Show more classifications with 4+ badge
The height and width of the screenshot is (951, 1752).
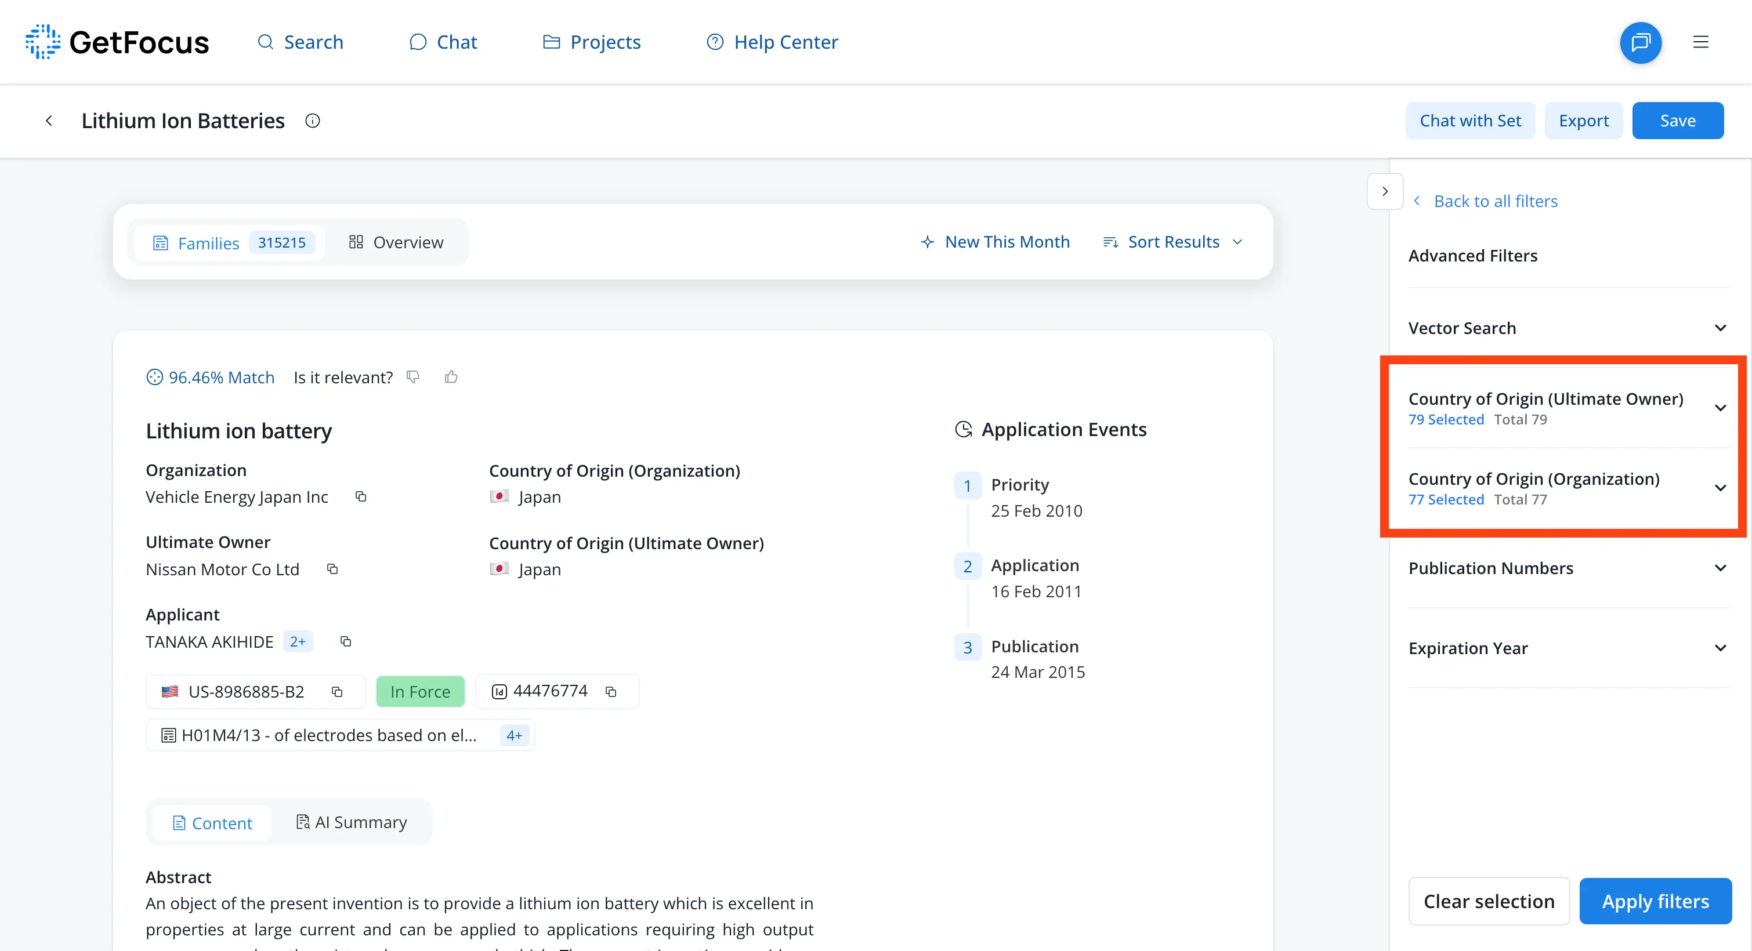(x=514, y=735)
